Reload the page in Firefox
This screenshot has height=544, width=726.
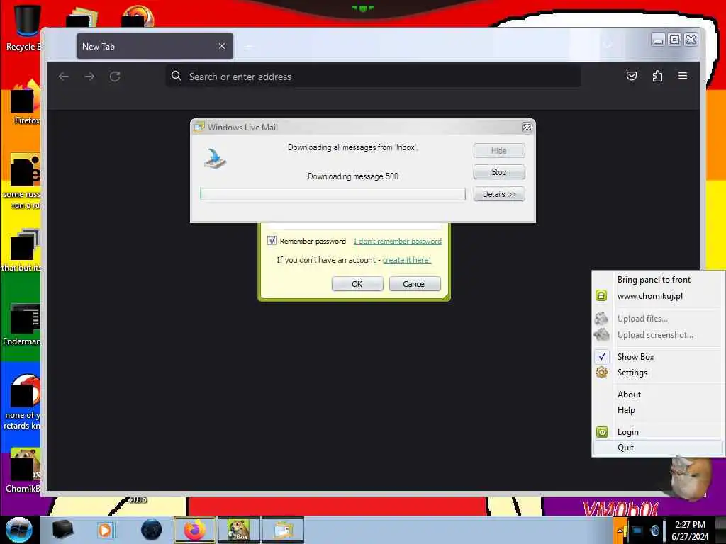pyautogui.click(x=115, y=76)
